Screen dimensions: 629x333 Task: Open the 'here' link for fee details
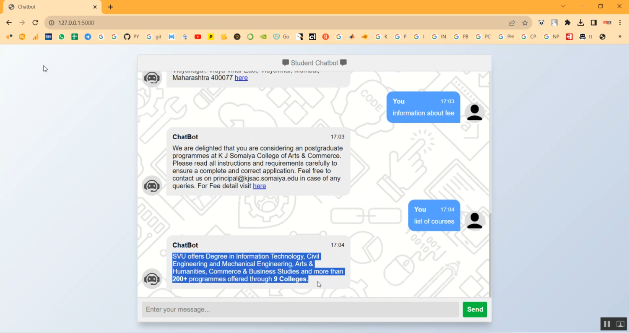(x=259, y=186)
